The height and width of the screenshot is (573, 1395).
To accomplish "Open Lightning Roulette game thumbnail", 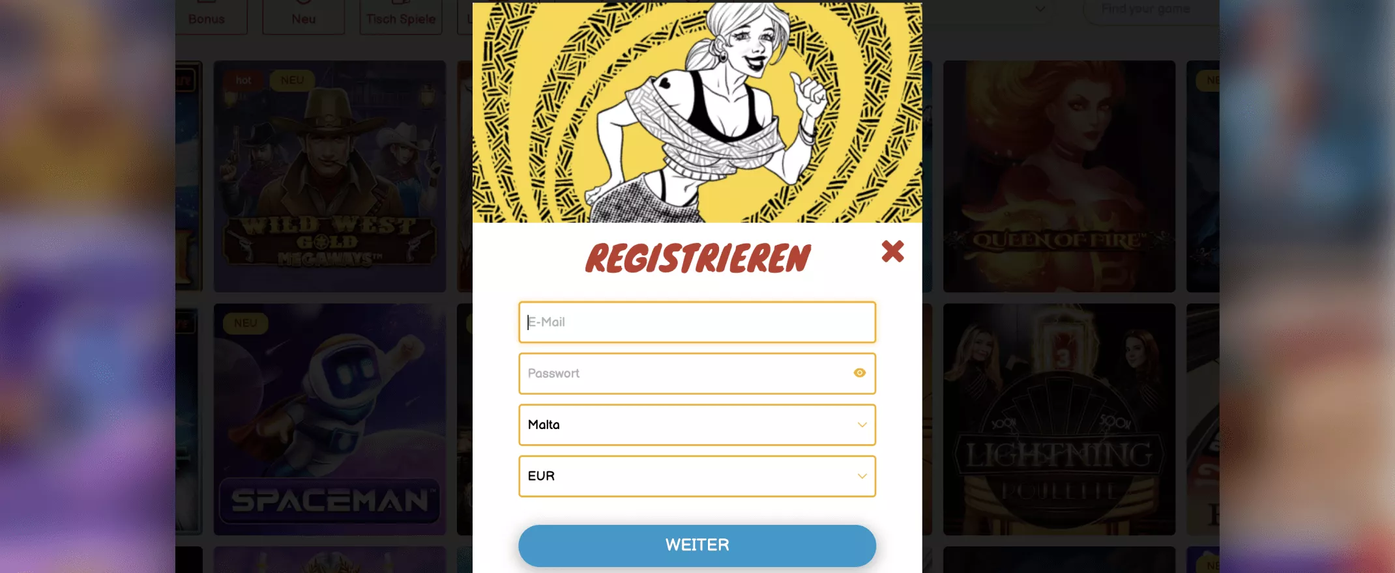I will point(1059,419).
